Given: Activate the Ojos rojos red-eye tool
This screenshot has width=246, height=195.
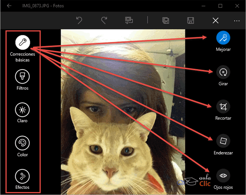Looking at the screenshot, I should (x=223, y=175).
